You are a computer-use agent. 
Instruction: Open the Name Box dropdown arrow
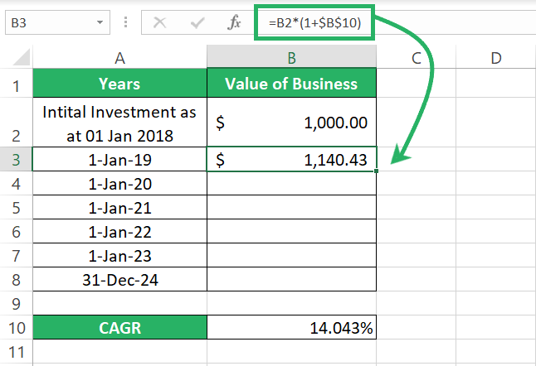click(x=100, y=22)
